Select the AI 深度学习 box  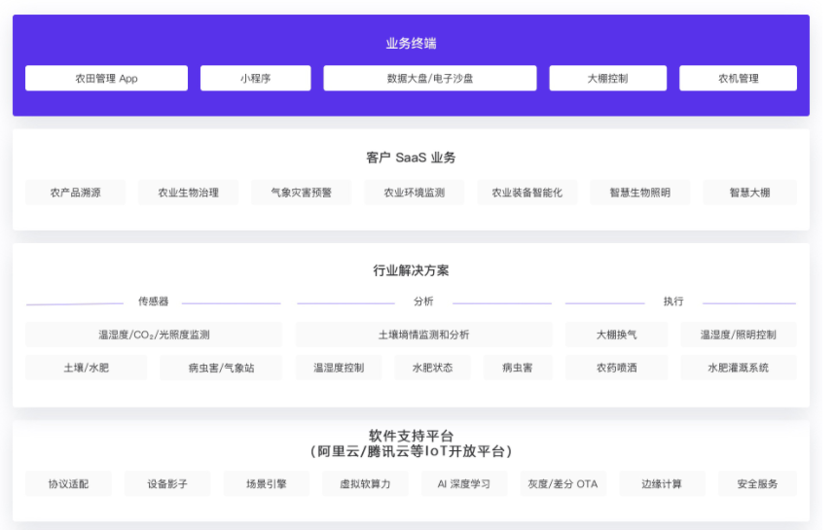[464, 483]
